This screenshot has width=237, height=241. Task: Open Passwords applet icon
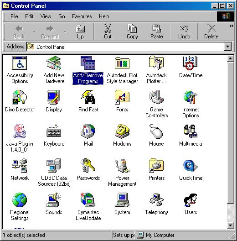tap(88, 166)
